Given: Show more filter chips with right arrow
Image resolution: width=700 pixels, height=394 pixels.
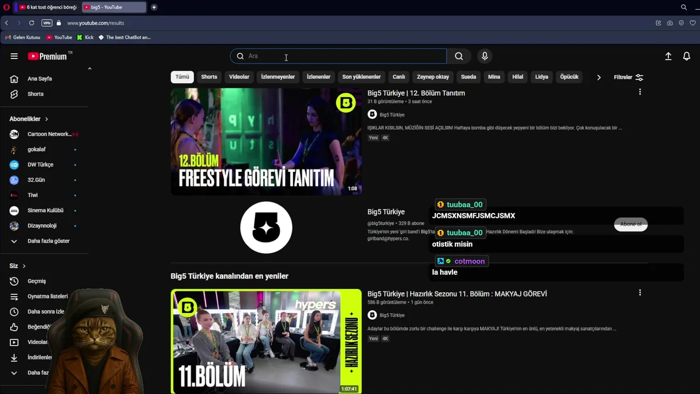Looking at the screenshot, I should click(599, 77).
